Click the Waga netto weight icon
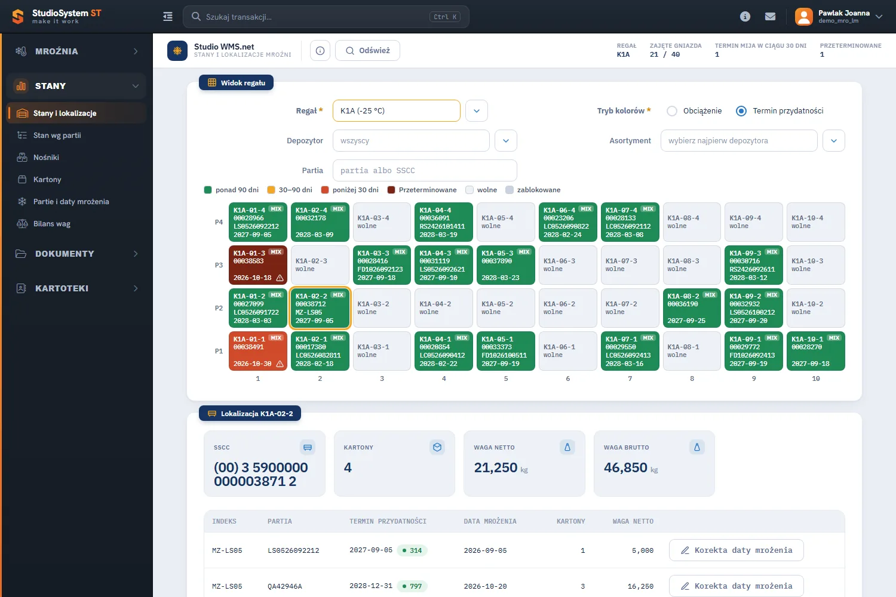The image size is (896, 597). [x=567, y=447]
